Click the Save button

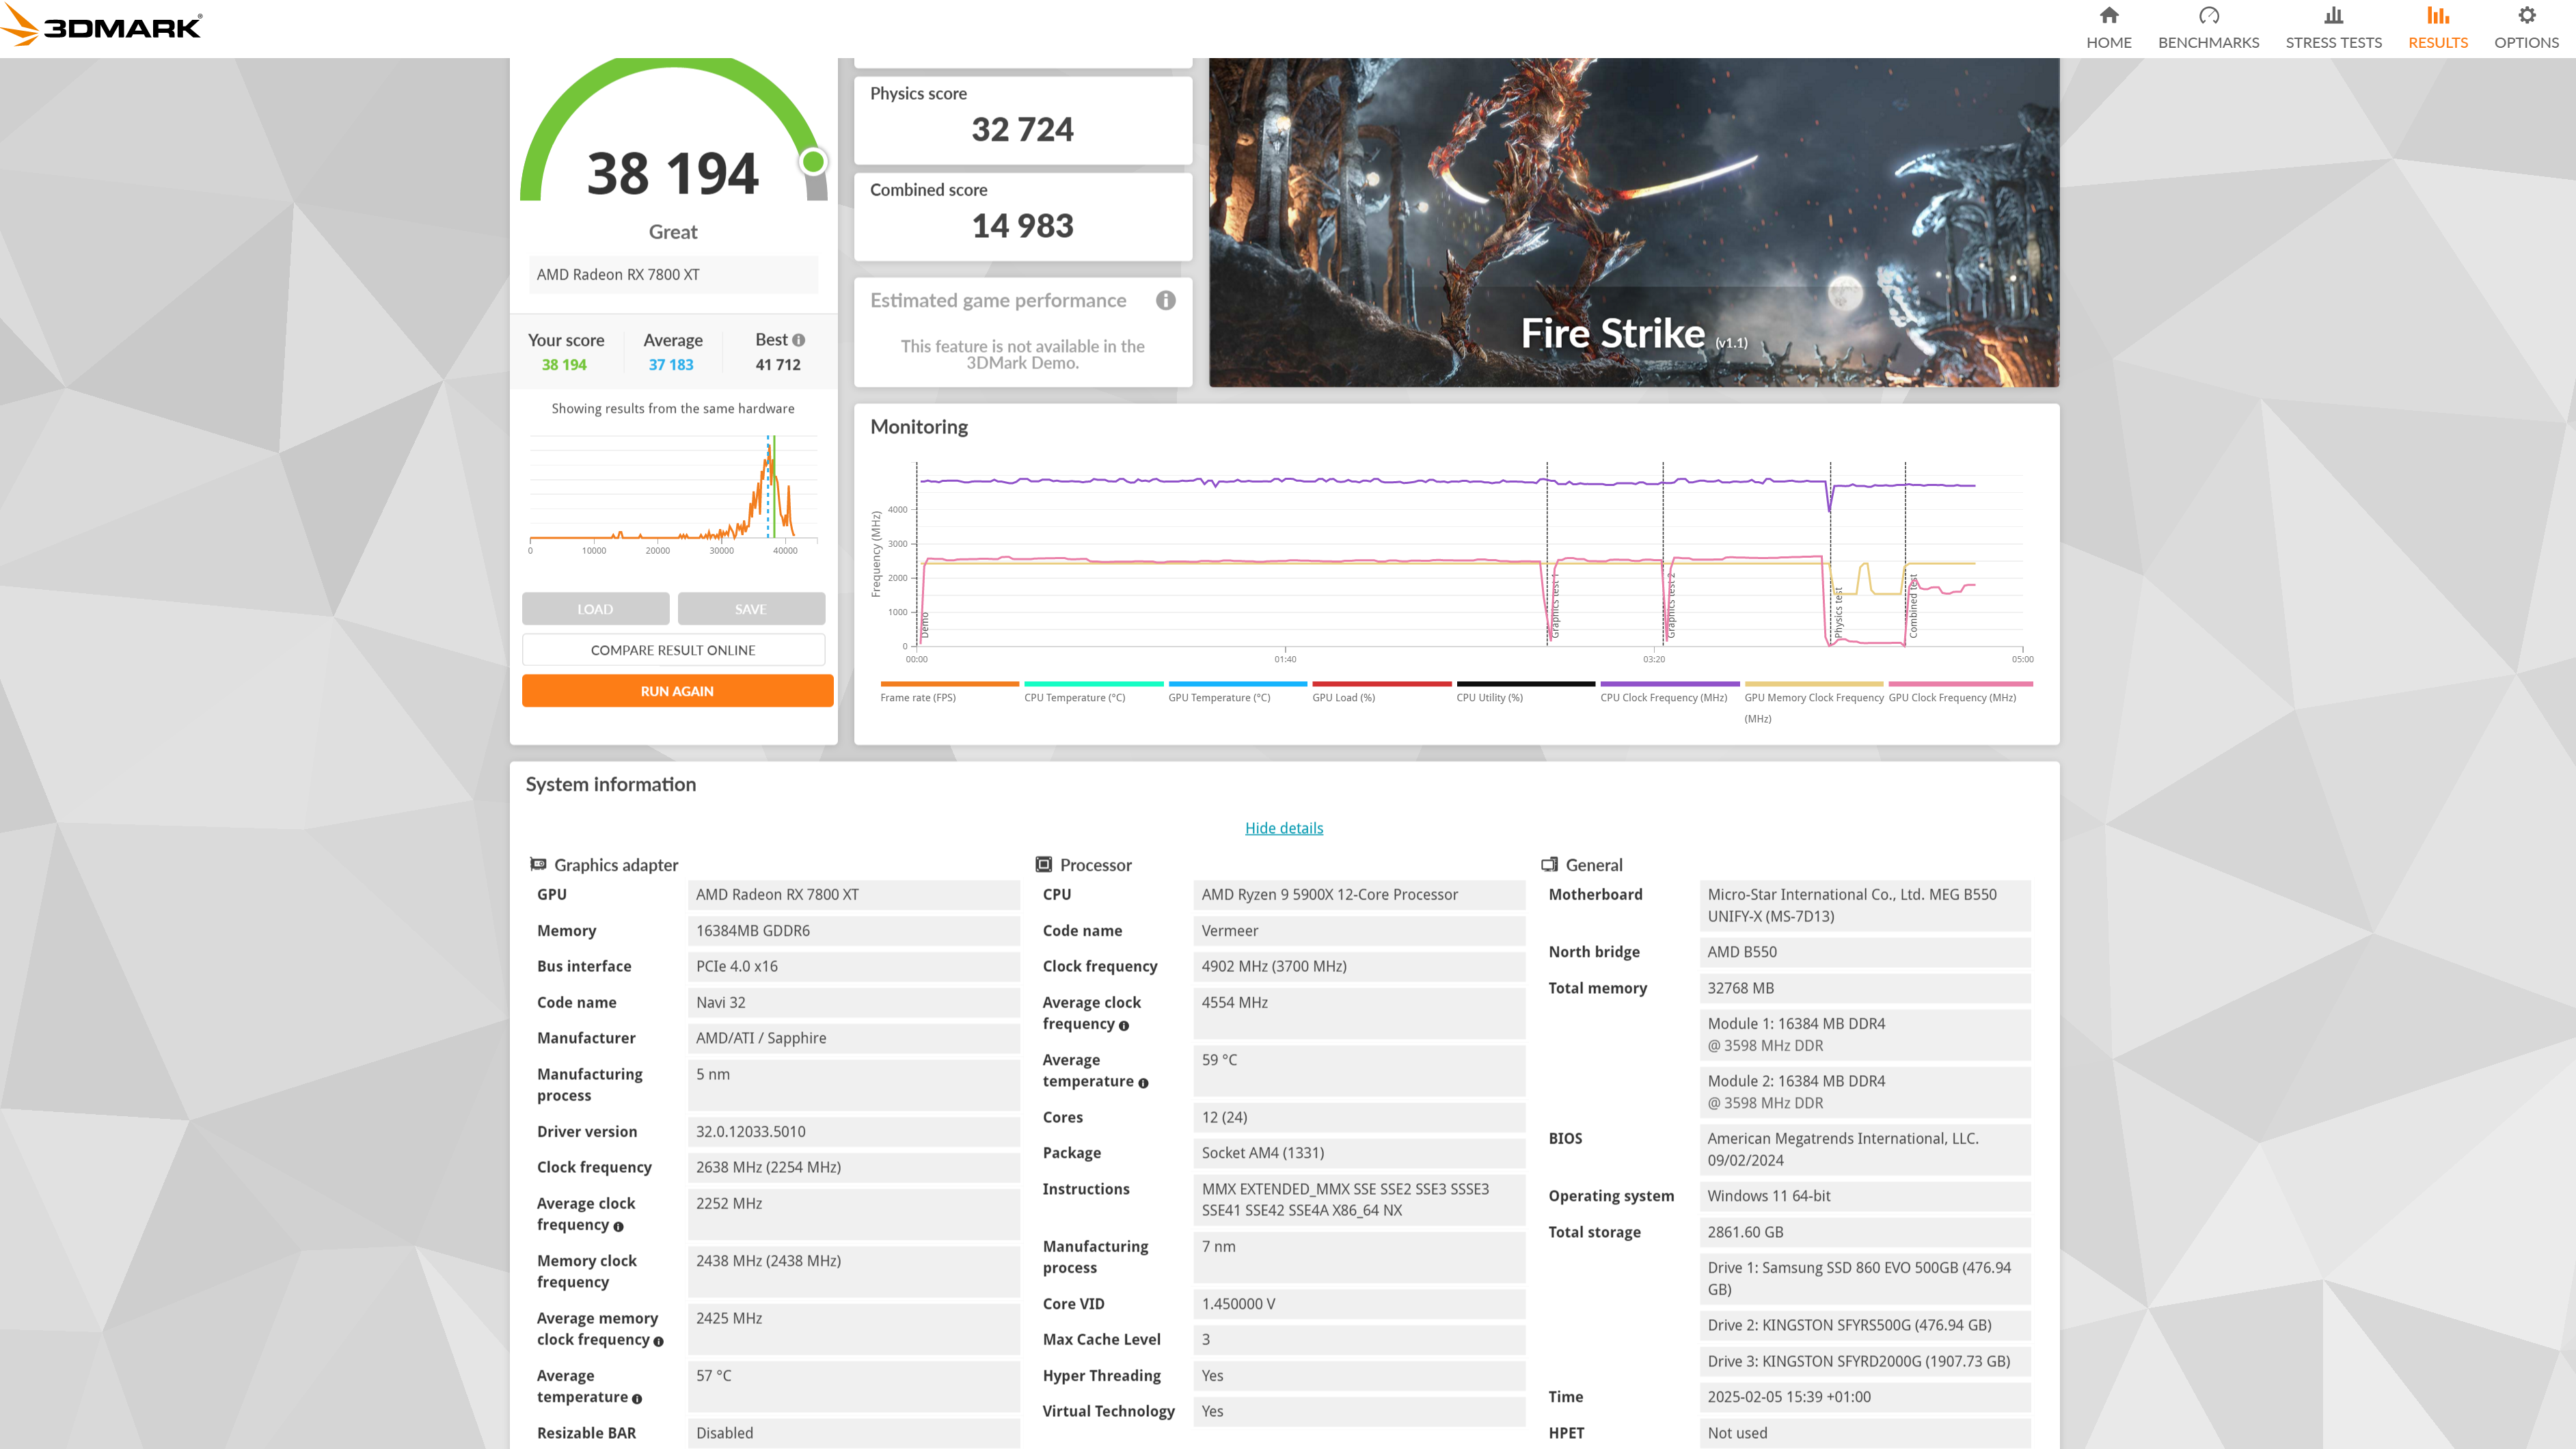click(751, 609)
